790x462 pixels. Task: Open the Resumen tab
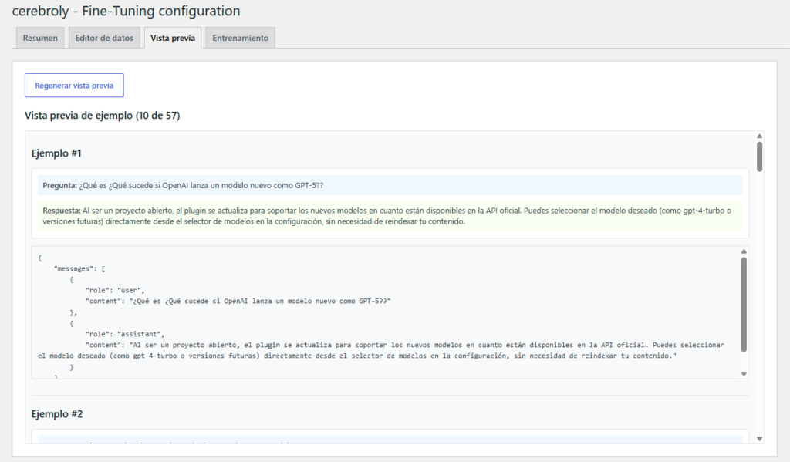click(40, 38)
